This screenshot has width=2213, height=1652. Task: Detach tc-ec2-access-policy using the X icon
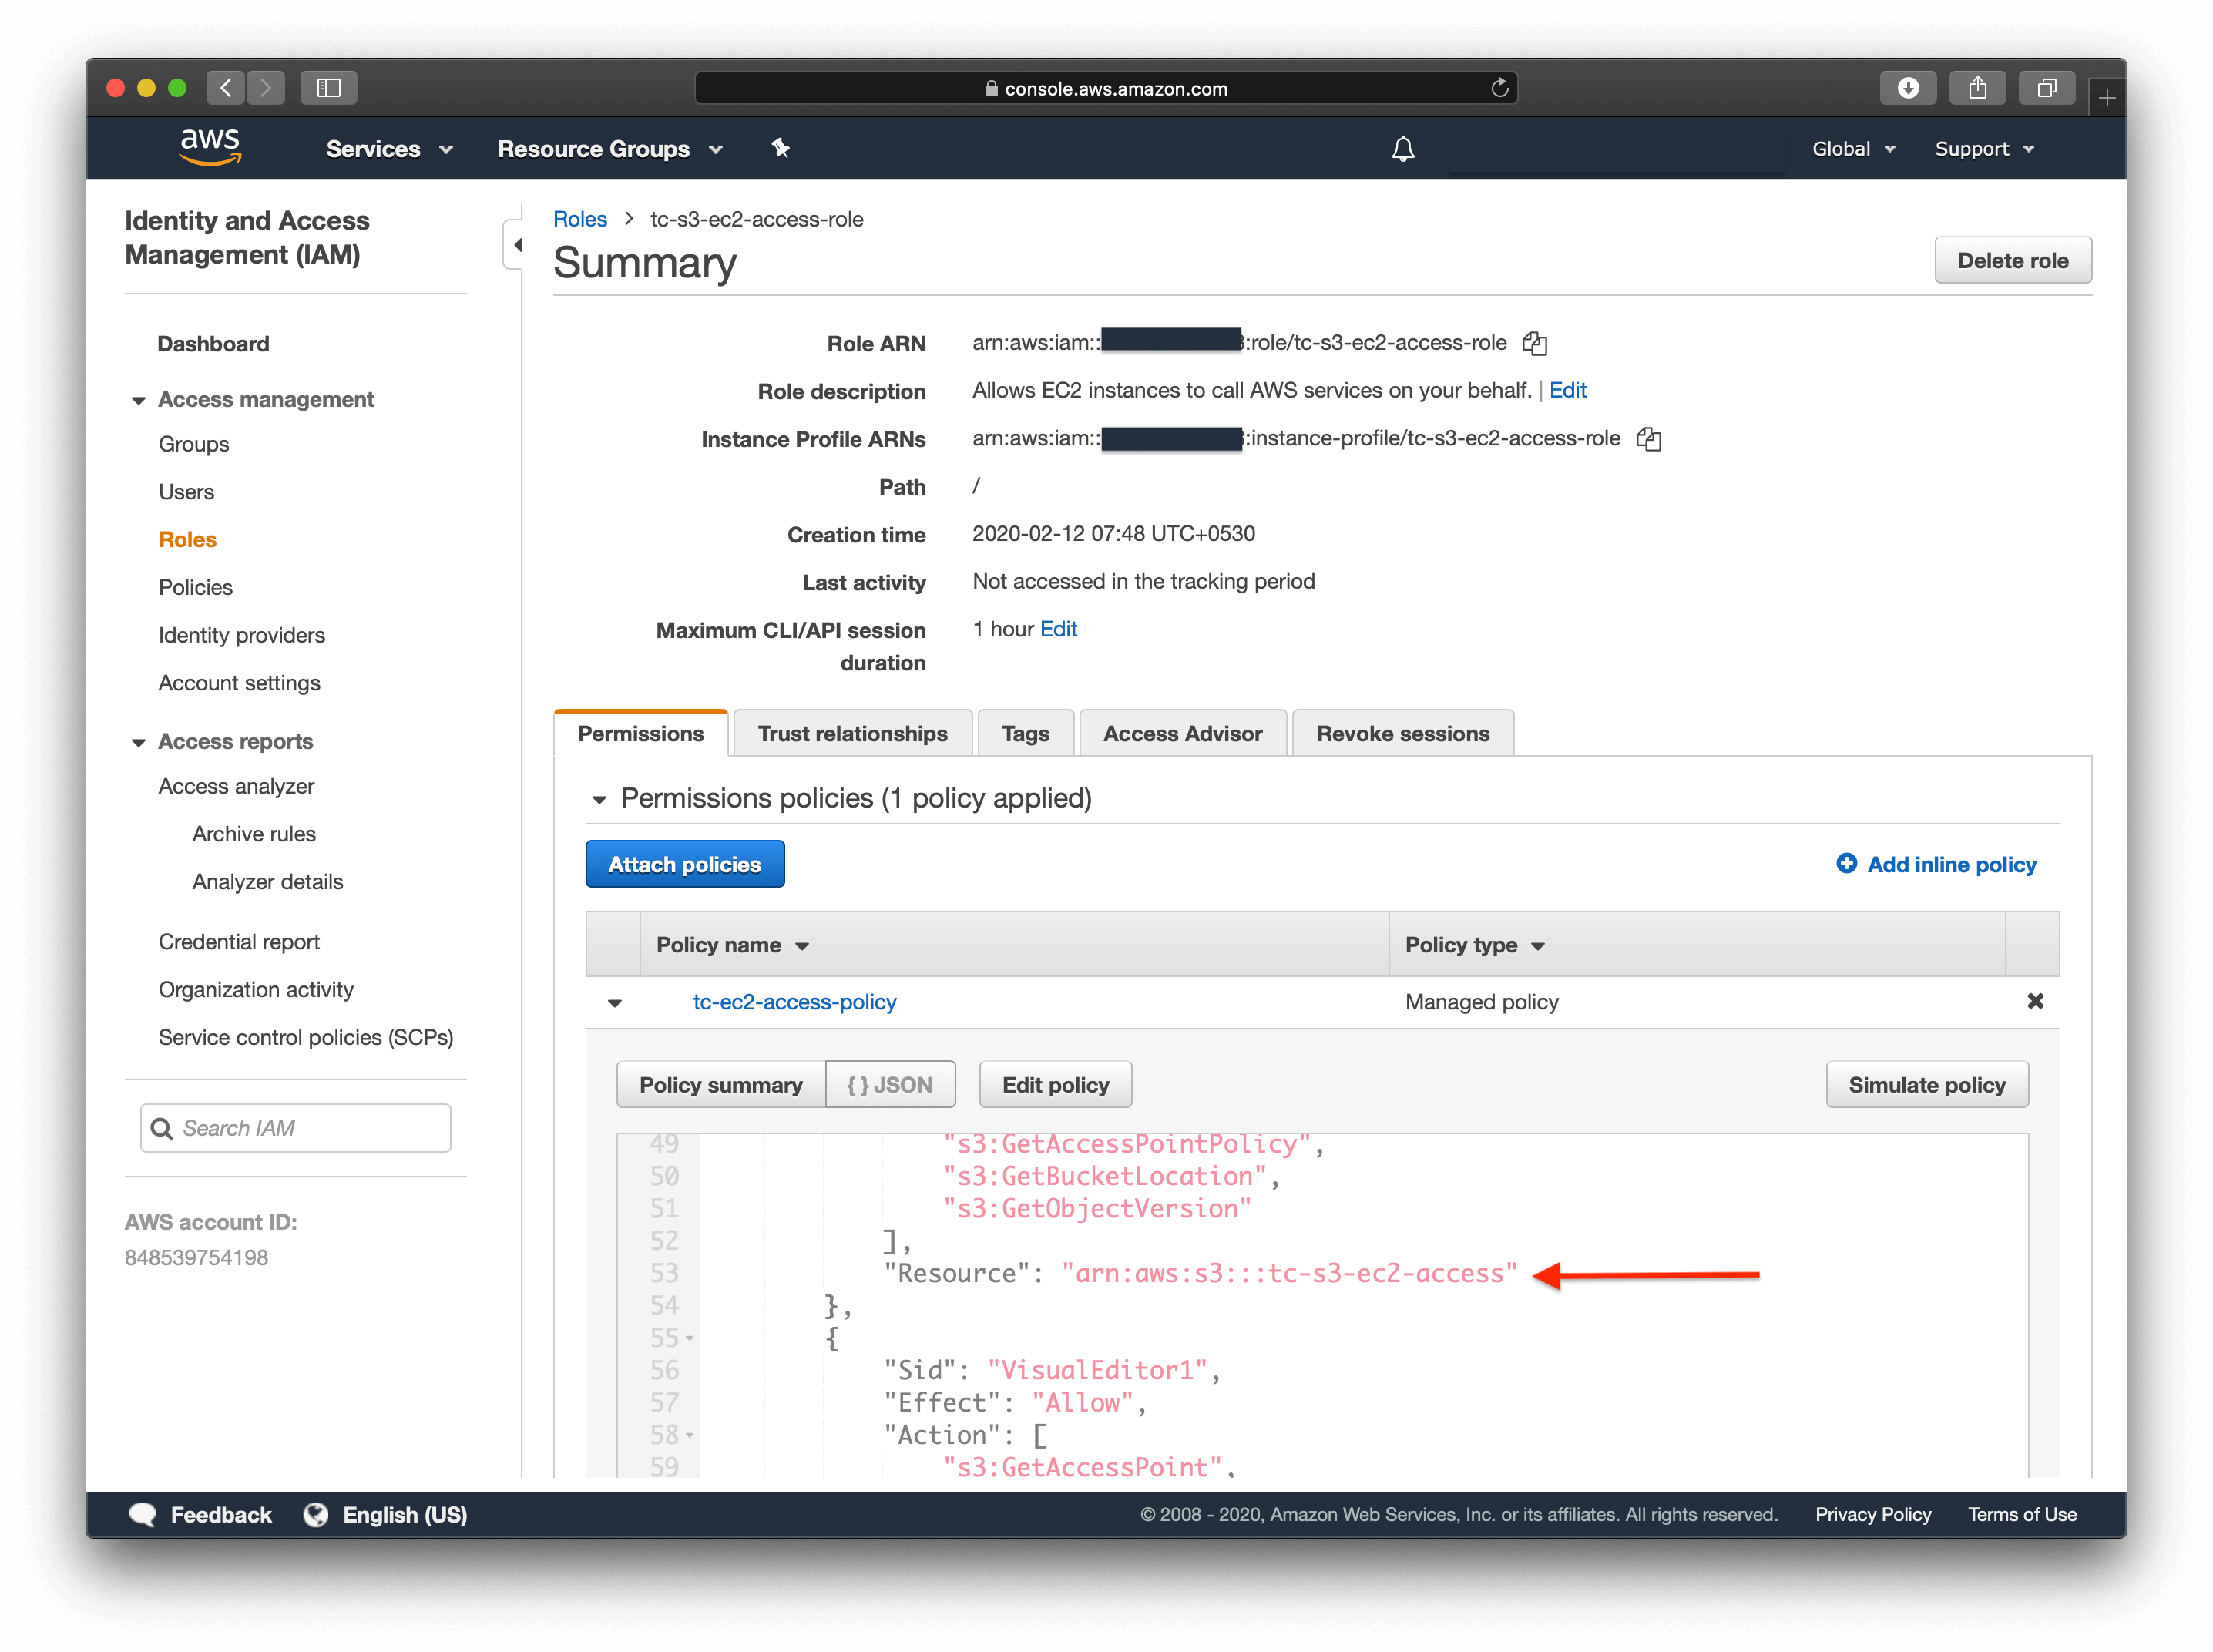tap(2036, 1001)
